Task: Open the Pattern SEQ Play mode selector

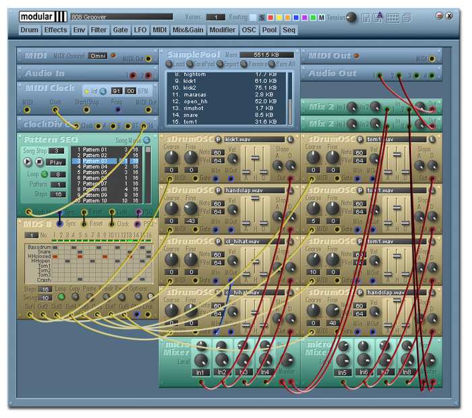Action: click(56, 162)
